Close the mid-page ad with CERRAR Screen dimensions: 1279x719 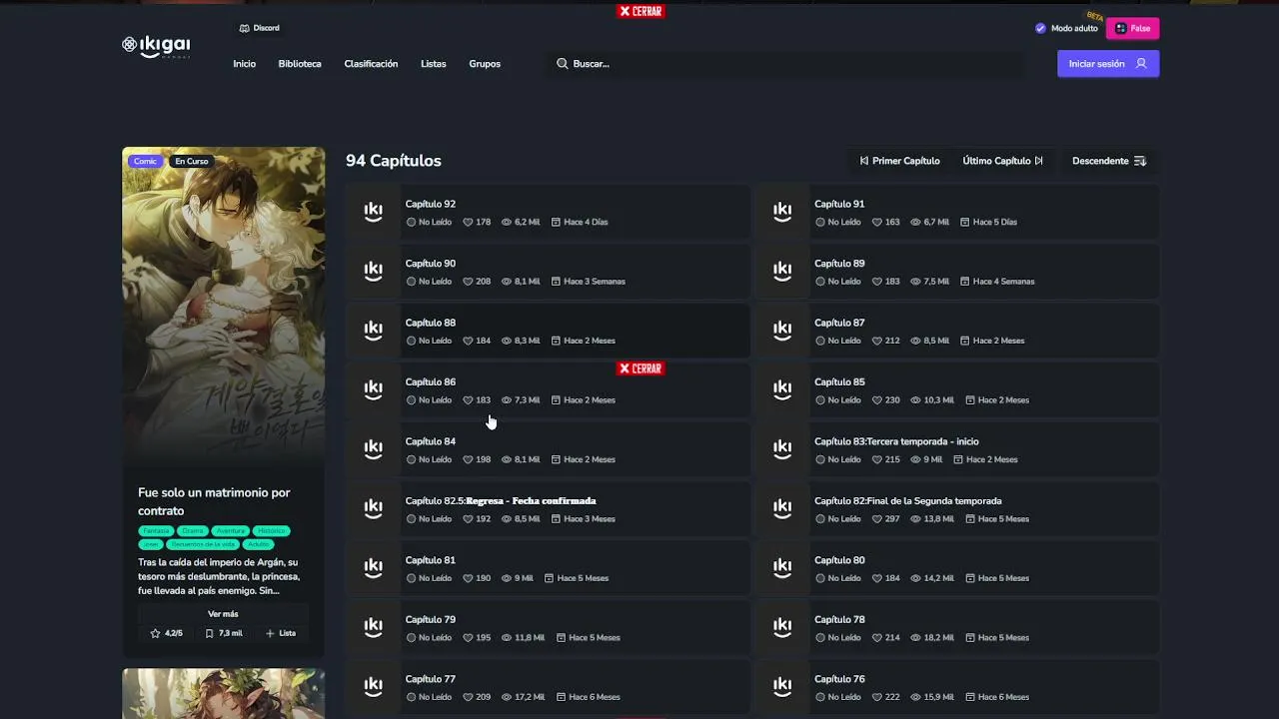[640, 368]
